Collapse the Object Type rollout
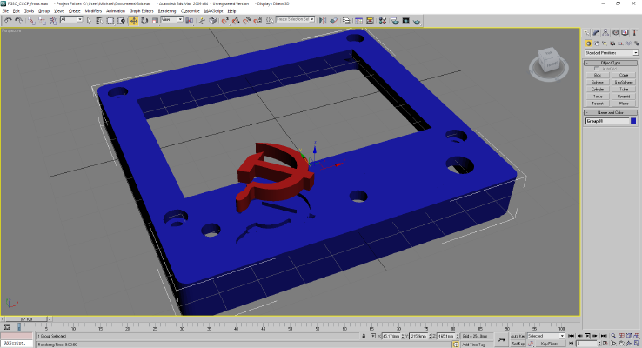The image size is (642, 348). (x=611, y=63)
